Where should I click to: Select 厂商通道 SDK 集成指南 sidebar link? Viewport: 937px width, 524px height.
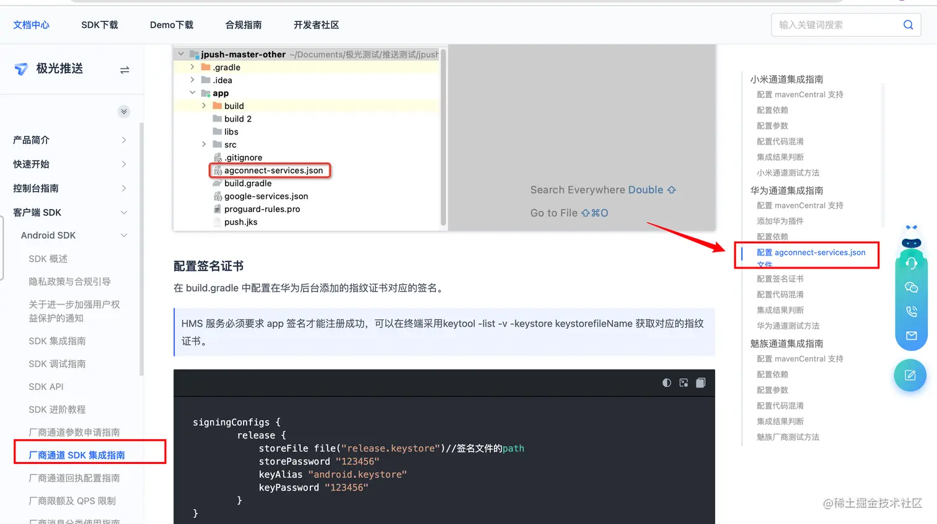(x=77, y=456)
